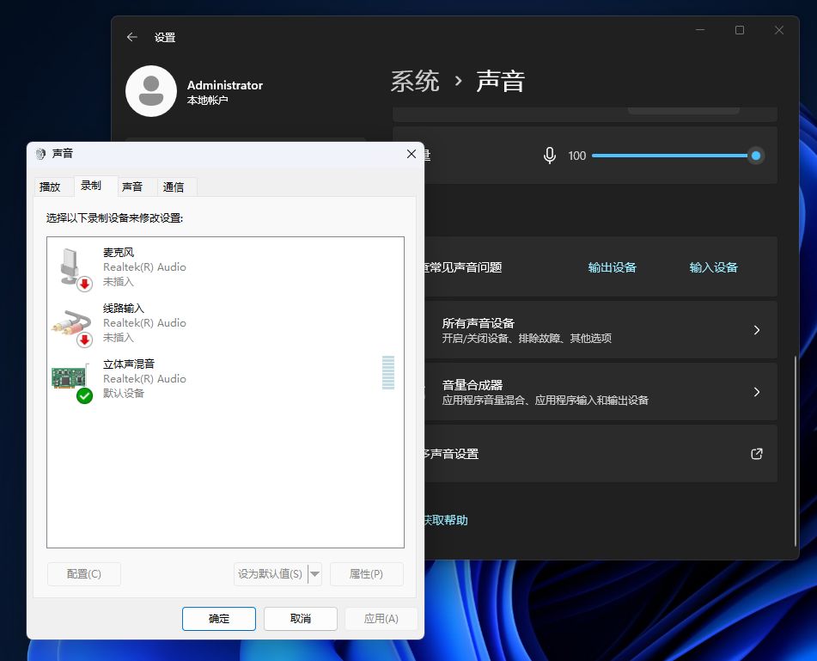The image size is (817, 661).
Task: Click the 默认设备 status text
Action: [124, 393]
